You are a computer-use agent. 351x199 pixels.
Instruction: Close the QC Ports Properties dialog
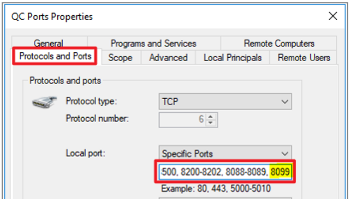[333, 16]
